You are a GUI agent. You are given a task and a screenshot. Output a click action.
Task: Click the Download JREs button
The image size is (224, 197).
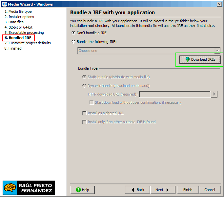[200, 59]
